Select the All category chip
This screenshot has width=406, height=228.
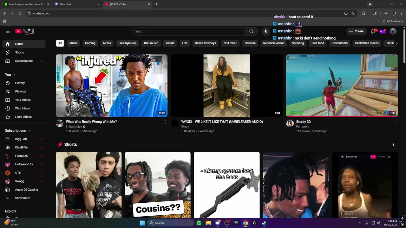click(60, 43)
